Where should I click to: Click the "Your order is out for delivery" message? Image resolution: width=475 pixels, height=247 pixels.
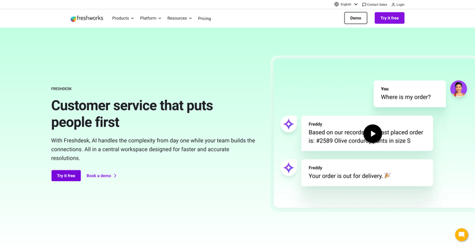(x=367, y=173)
